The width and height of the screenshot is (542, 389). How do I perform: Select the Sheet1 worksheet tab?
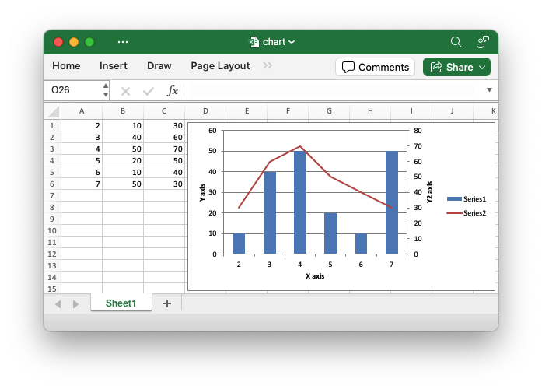click(x=121, y=303)
